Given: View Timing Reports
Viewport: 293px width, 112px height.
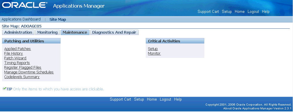Looking at the screenshot, I should click(x=17, y=63).
